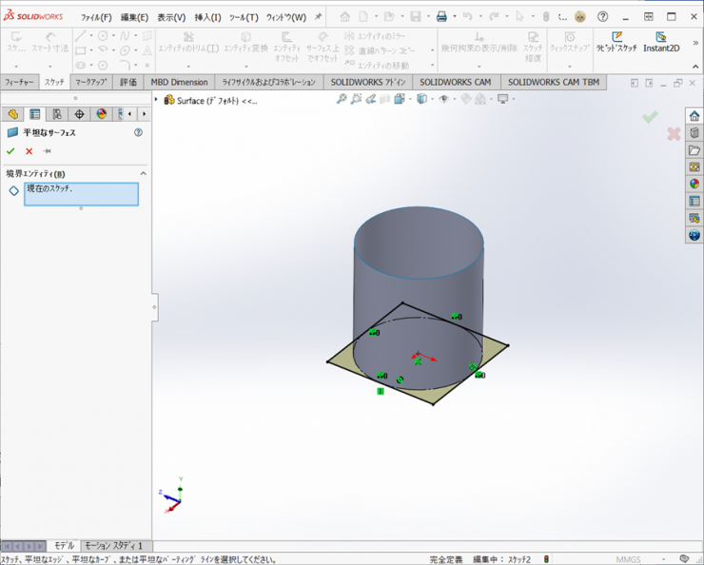Click the planar surface help icon
The height and width of the screenshot is (565, 704).
coord(138,133)
